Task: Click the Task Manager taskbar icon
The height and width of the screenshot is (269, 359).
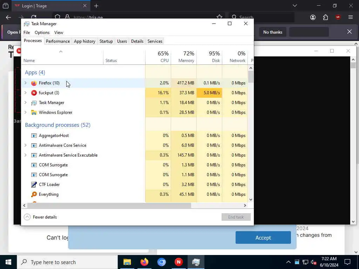Action: tap(196, 262)
